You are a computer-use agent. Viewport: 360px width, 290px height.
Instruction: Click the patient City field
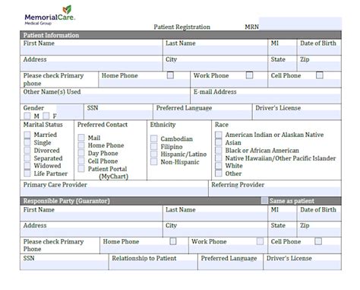click(x=216, y=66)
